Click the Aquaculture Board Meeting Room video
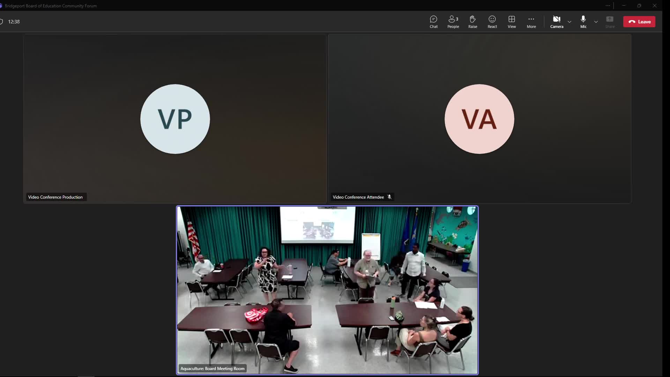Viewport: 670px width, 377px height. [x=327, y=290]
